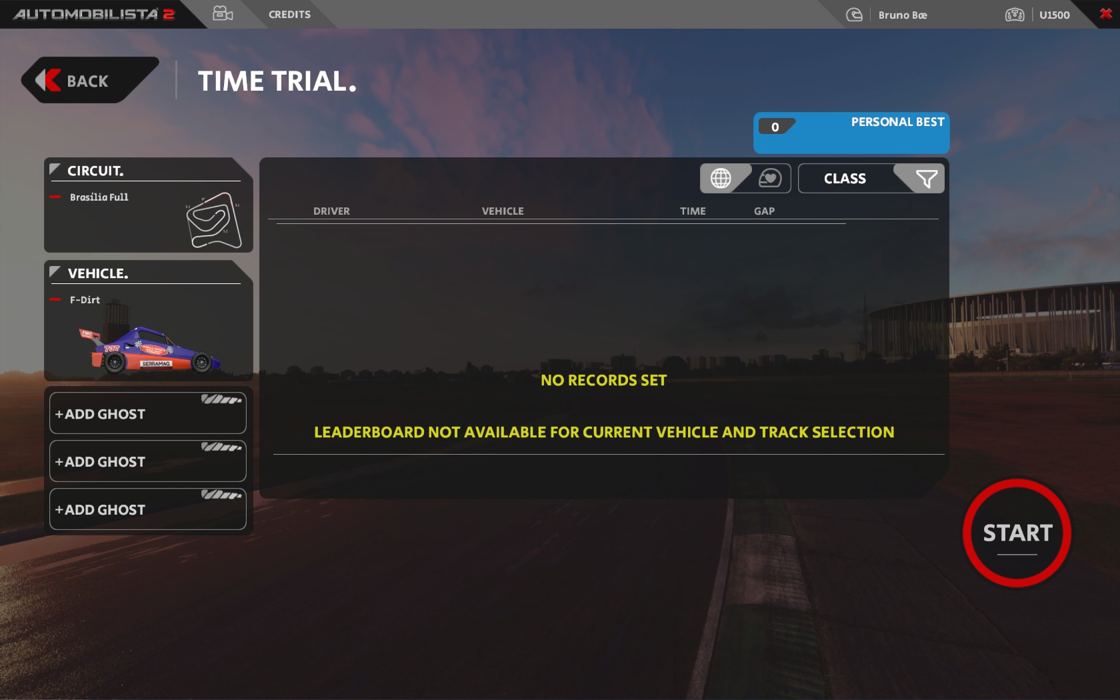Open the Bruno driver profile helmet icon
The image size is (1120, 700).
[854, 15]
